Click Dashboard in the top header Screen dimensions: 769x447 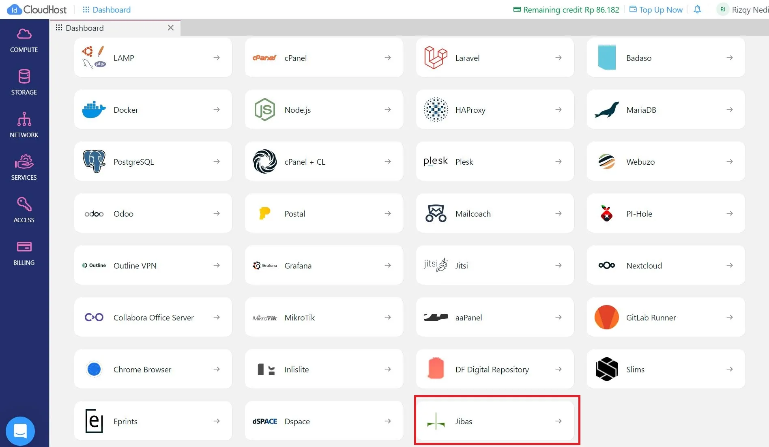107,10
